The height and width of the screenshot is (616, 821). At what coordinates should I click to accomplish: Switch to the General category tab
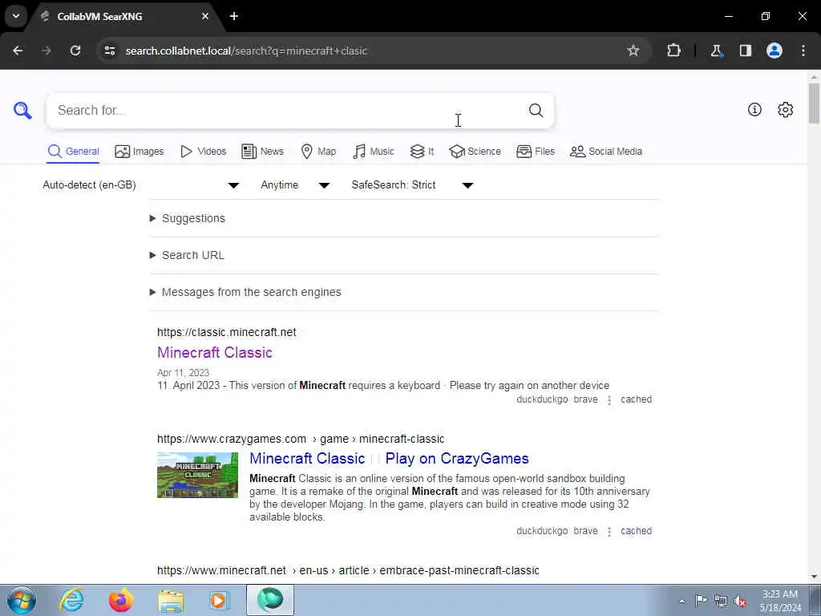(x=73, y=152)
